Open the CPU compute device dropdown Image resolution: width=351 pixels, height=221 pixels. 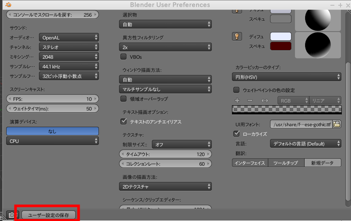[53, 141]
